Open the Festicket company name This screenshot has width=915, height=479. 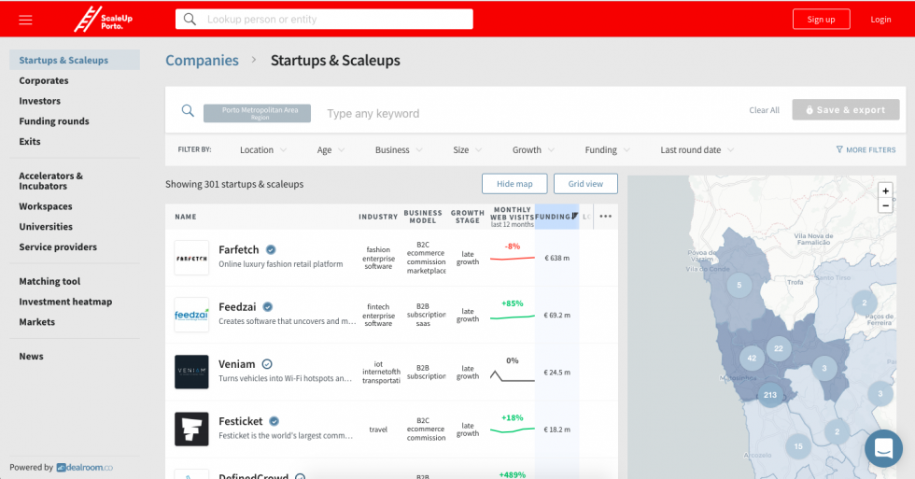click(241, 421)
